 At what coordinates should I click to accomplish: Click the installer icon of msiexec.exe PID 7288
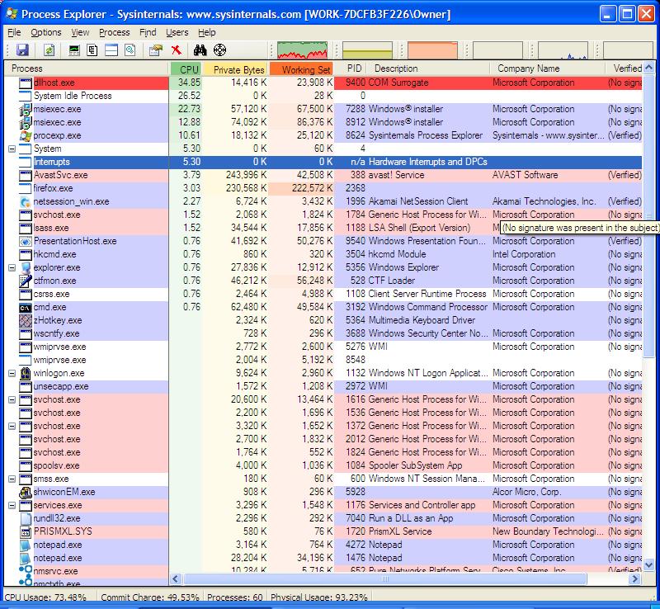26,109
